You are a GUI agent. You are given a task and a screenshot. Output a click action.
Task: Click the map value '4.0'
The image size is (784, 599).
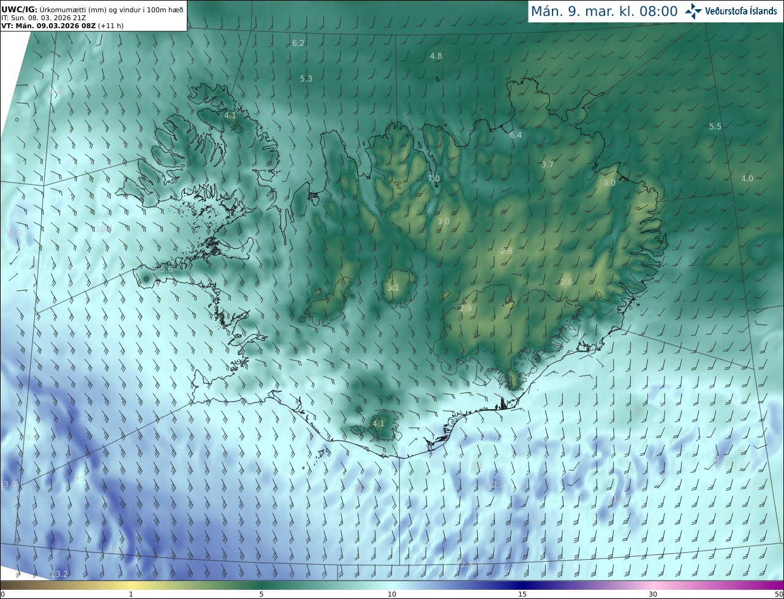[747, 178]
